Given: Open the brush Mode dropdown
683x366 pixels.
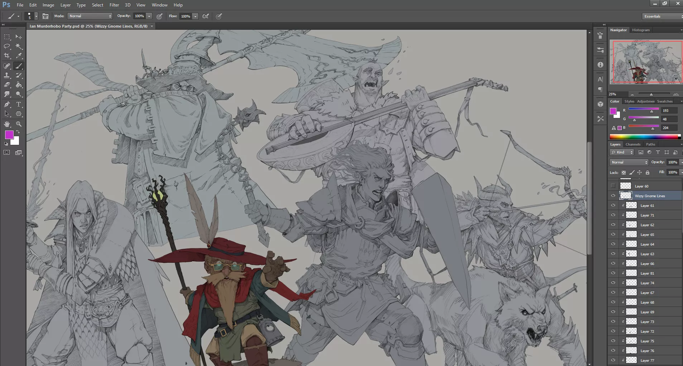Looking at the screenshot, I should (x=90, y=16).
